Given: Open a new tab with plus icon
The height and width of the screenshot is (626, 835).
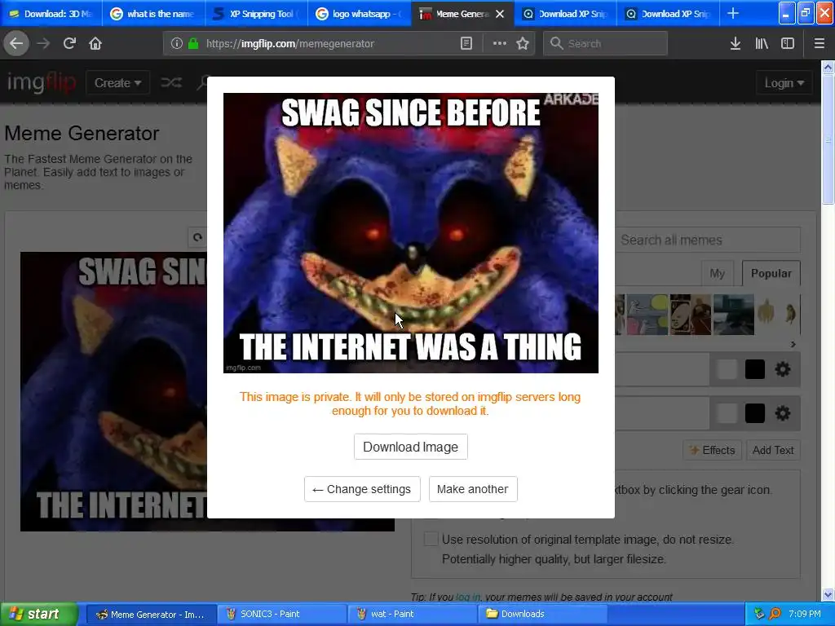Looking at the screenshot, I should point(733,13).
